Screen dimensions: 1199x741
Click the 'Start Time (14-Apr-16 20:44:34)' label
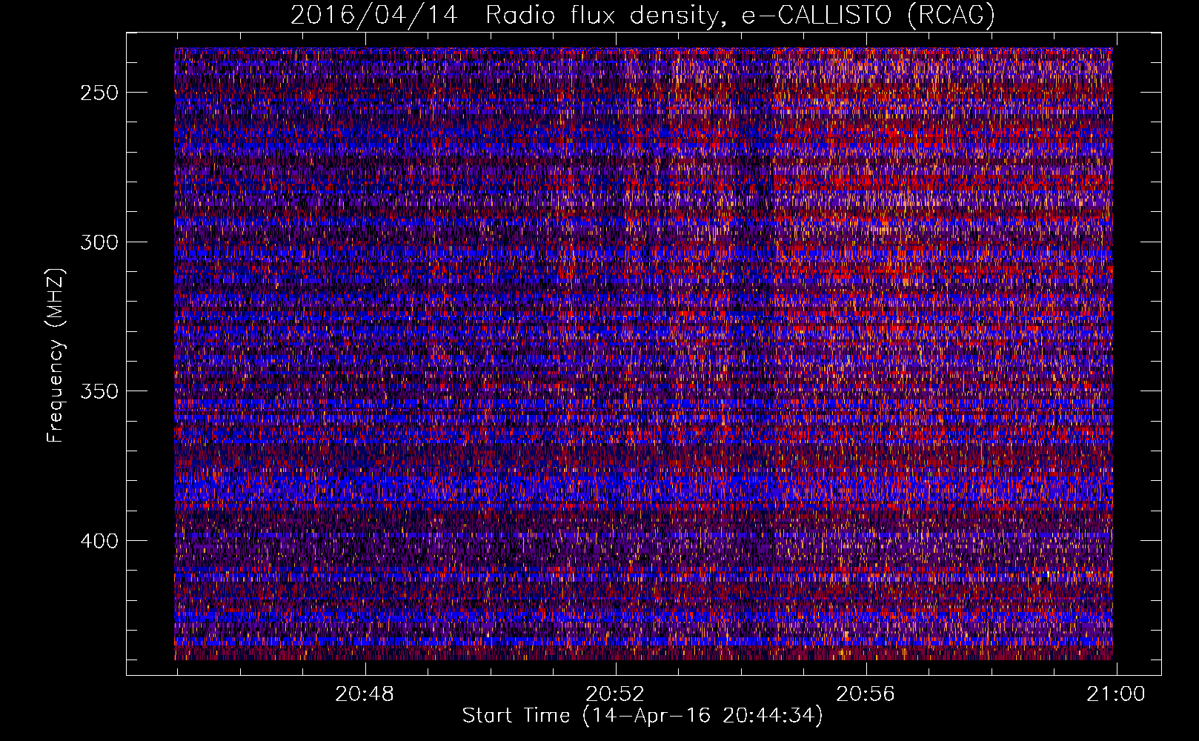(642, 716)
